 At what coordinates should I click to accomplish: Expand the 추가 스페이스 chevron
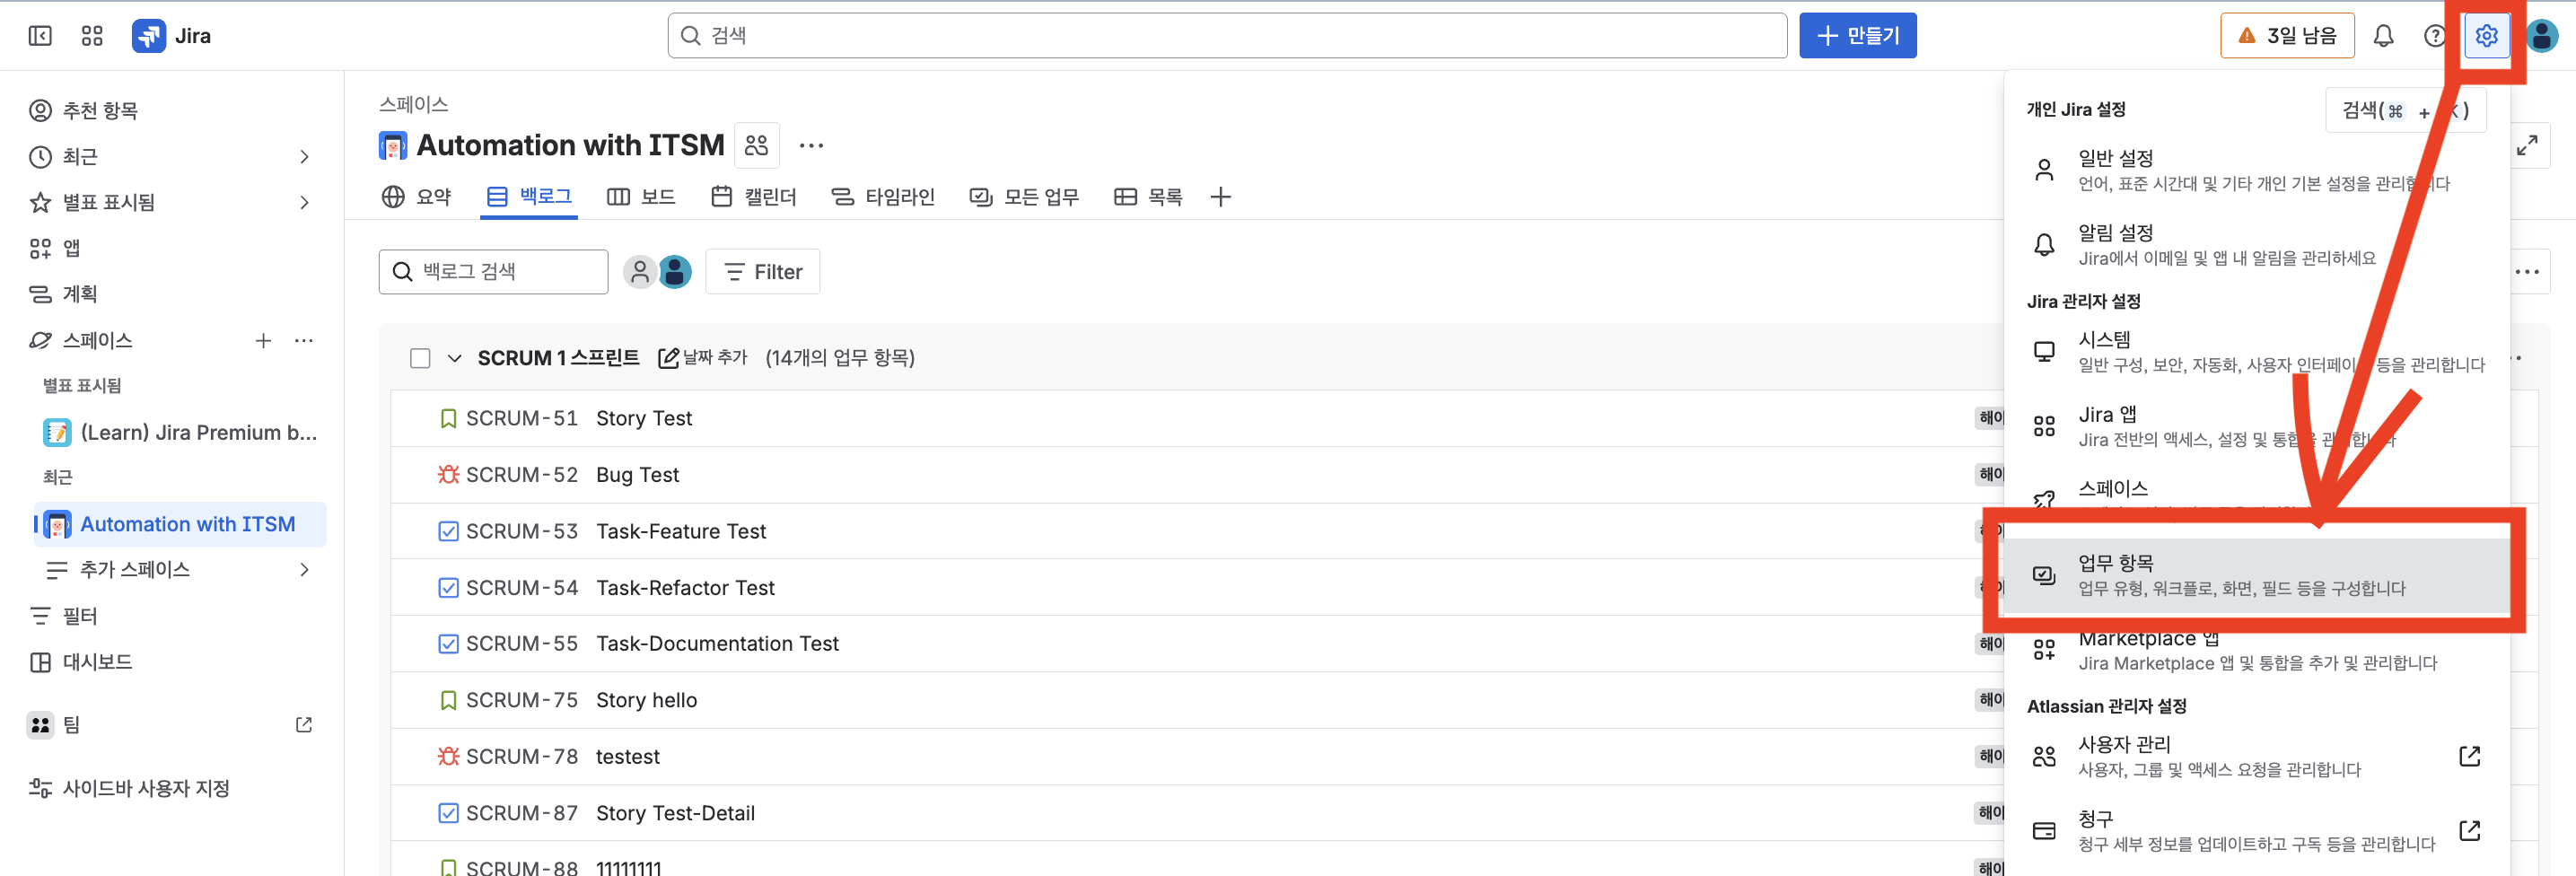pos(304,570)
